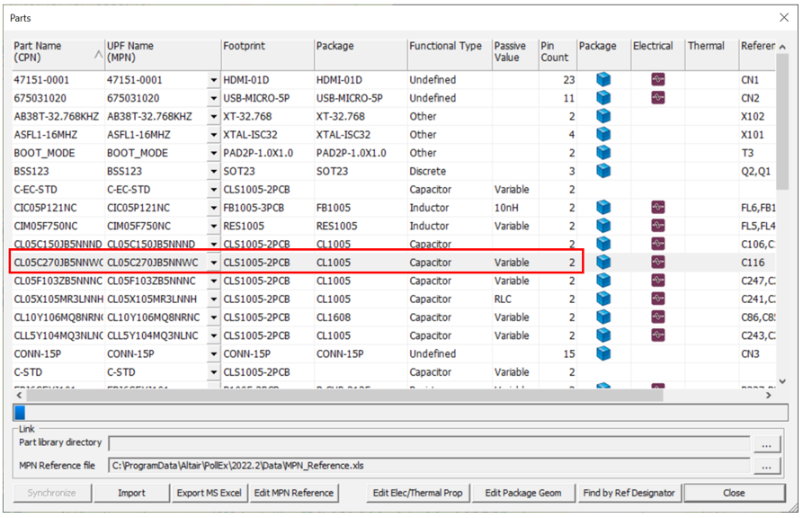Click the electrical icon for ASFL1-16MHZ row
Screen dimensions: 803x518
658,135
